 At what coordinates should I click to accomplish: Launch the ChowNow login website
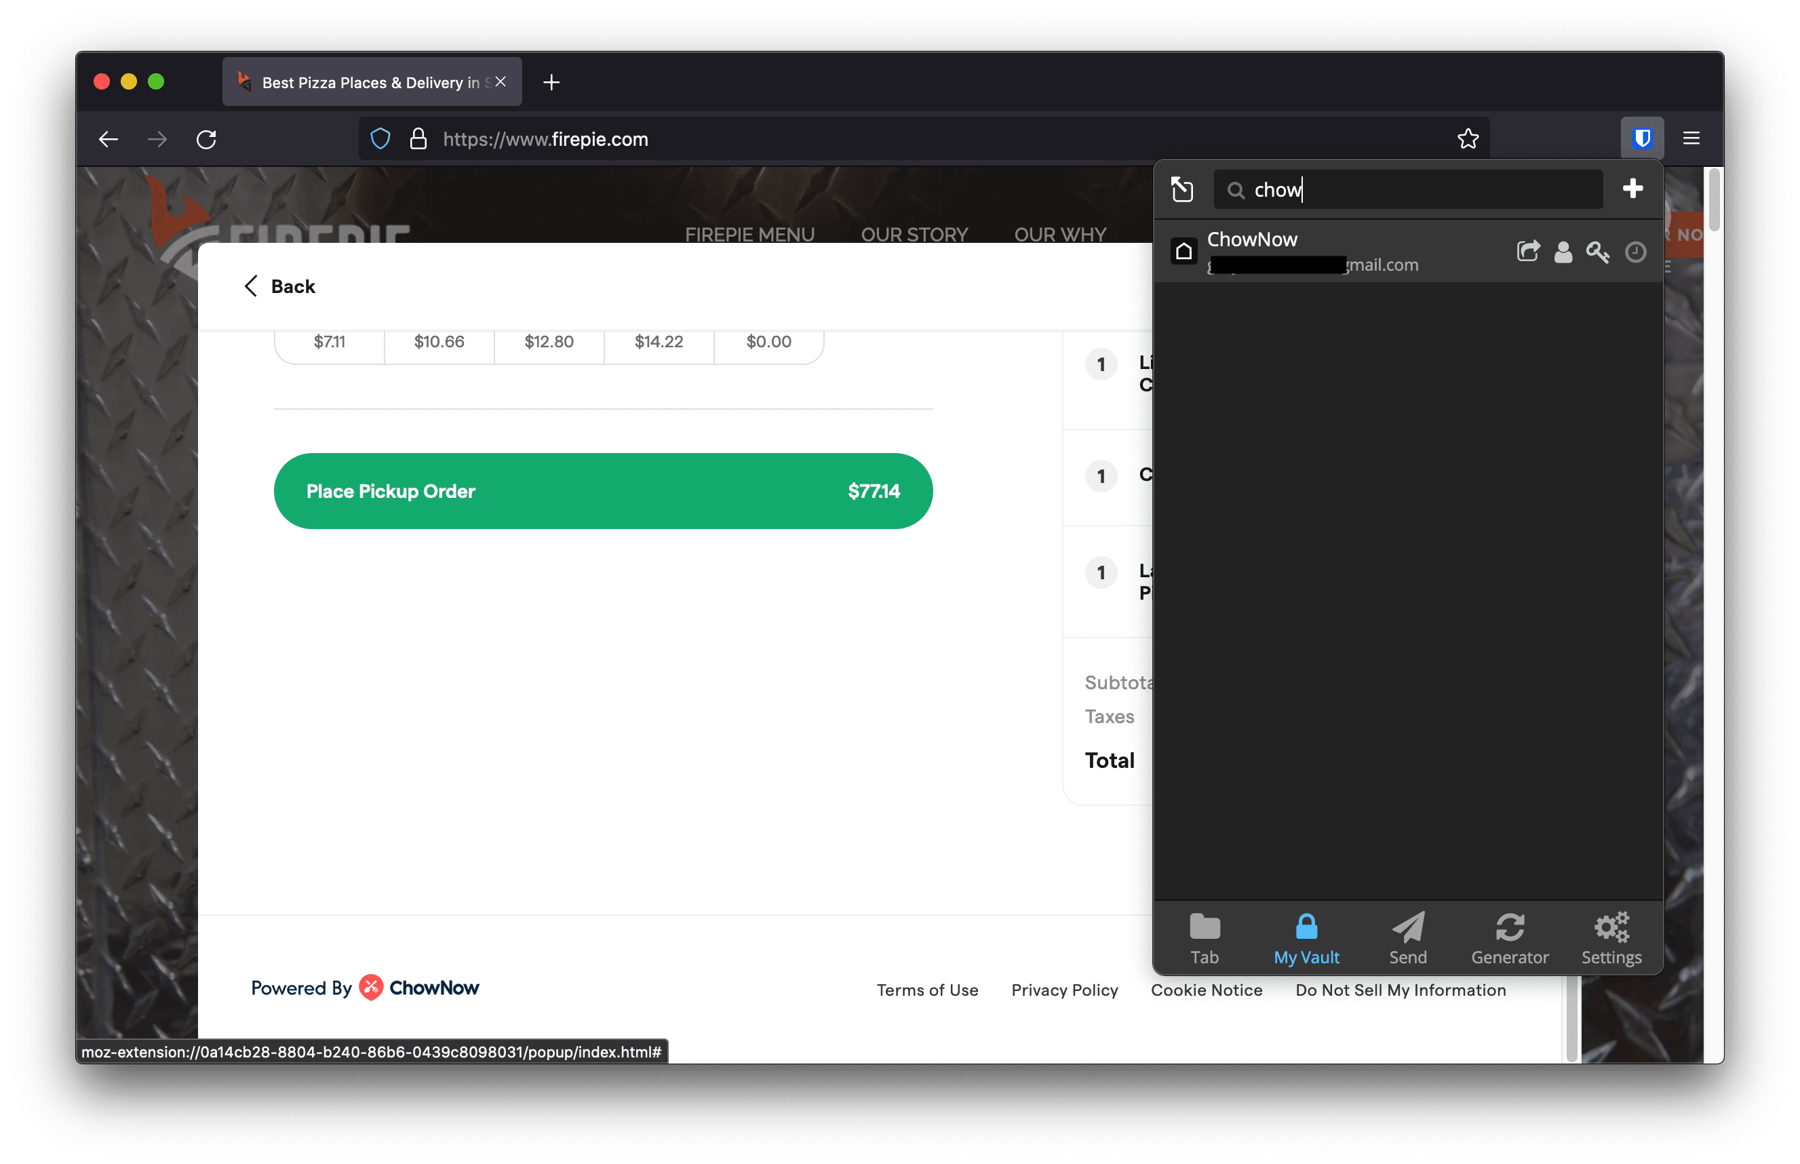tap(1527, 251)
